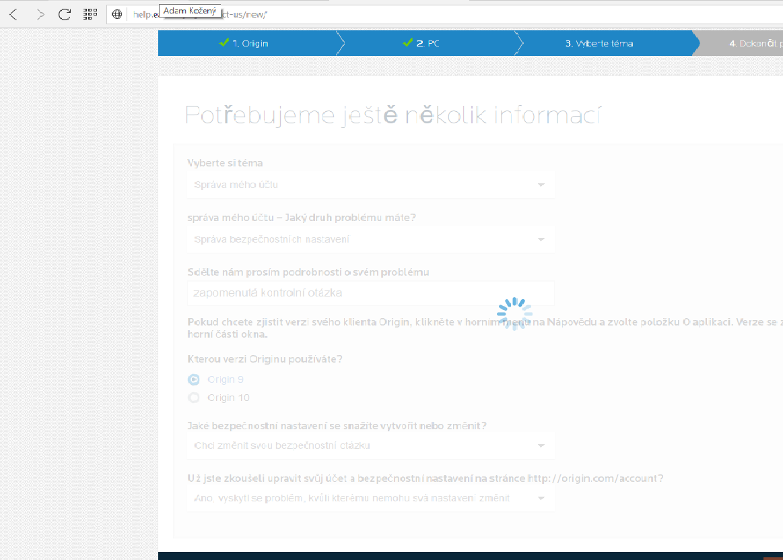Click the 'Adam Kožený' tooltip label
The width and height of the screenshot is (783, 560).
tap(191, 11)
